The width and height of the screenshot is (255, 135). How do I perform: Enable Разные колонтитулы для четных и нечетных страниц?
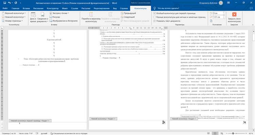point(180,17)
